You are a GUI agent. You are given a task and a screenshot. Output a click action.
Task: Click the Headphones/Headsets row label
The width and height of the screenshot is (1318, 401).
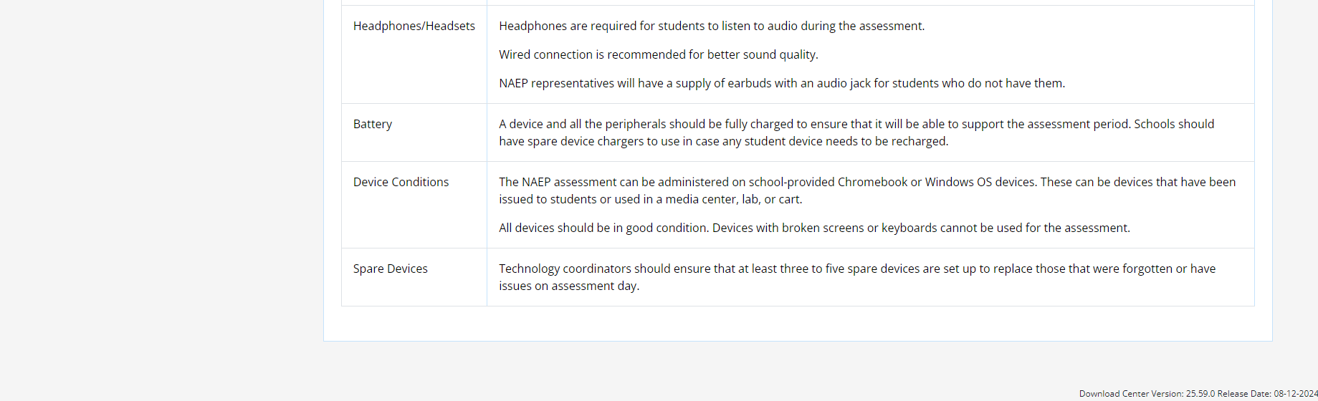coord(414,26)
